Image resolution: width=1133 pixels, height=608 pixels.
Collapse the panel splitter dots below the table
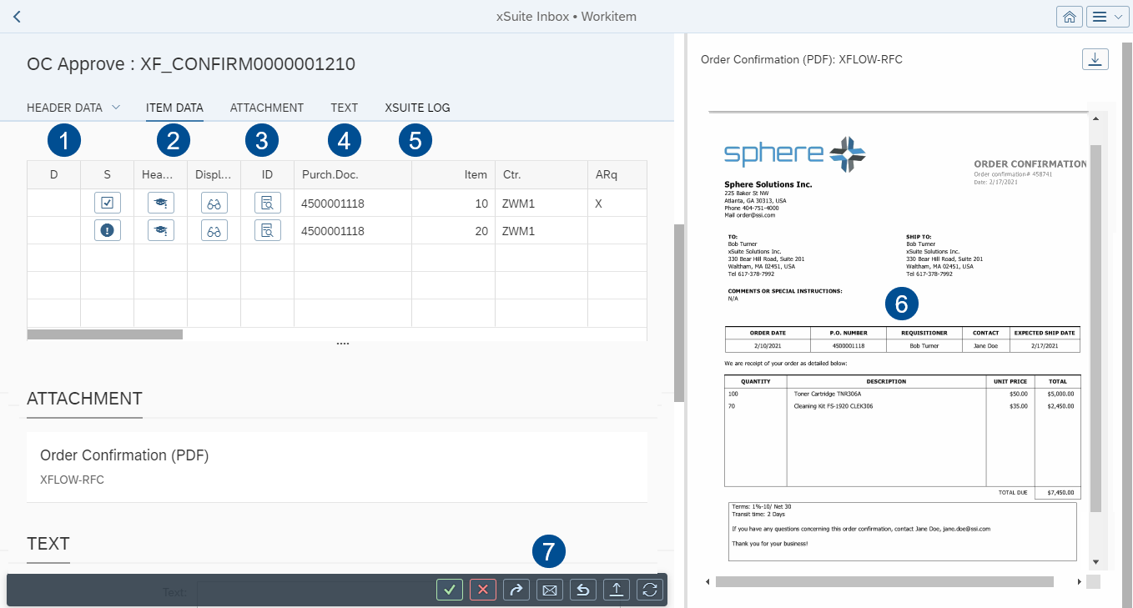coord(342,342)
